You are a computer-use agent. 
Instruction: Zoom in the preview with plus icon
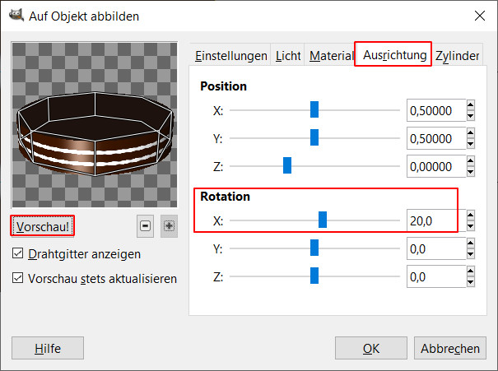(x=169, y=226)
